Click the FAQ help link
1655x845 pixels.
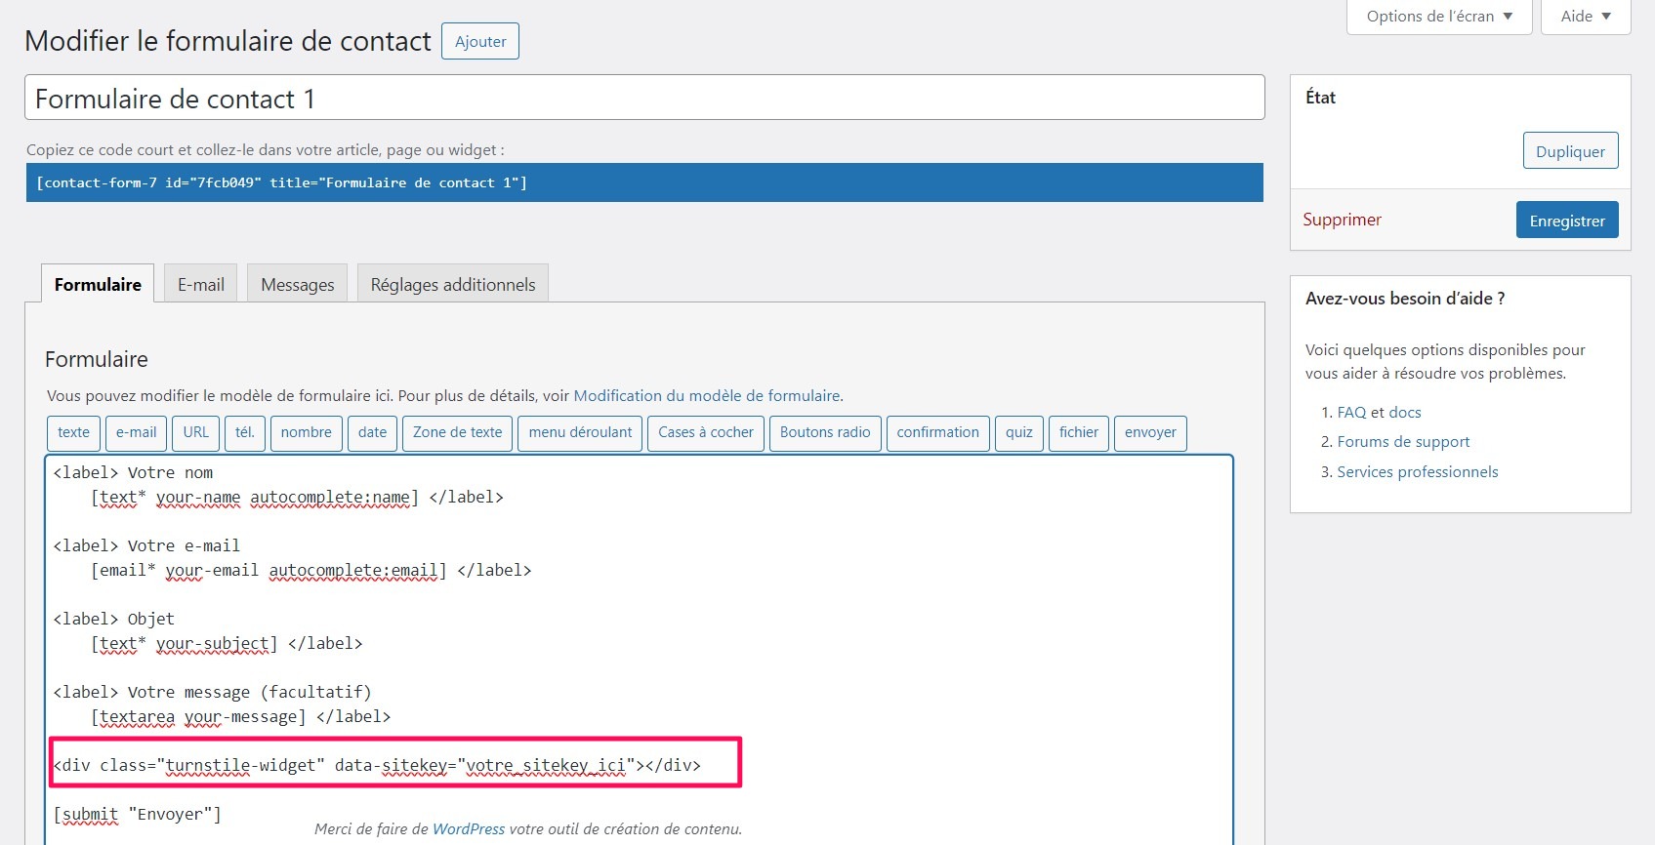click(x=1351, y=412)
